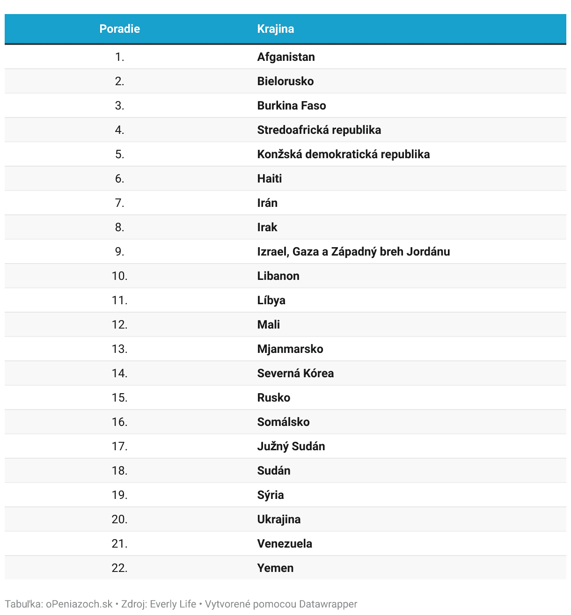Viewport: 571px width, 615px height.
Task: Select the Irak table row
Action: [x=285, y=227]
